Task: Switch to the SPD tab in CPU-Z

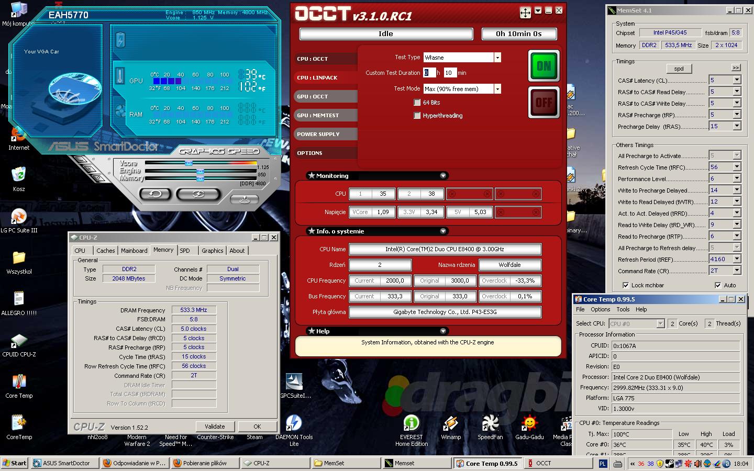Action: (x=185, y=251)
